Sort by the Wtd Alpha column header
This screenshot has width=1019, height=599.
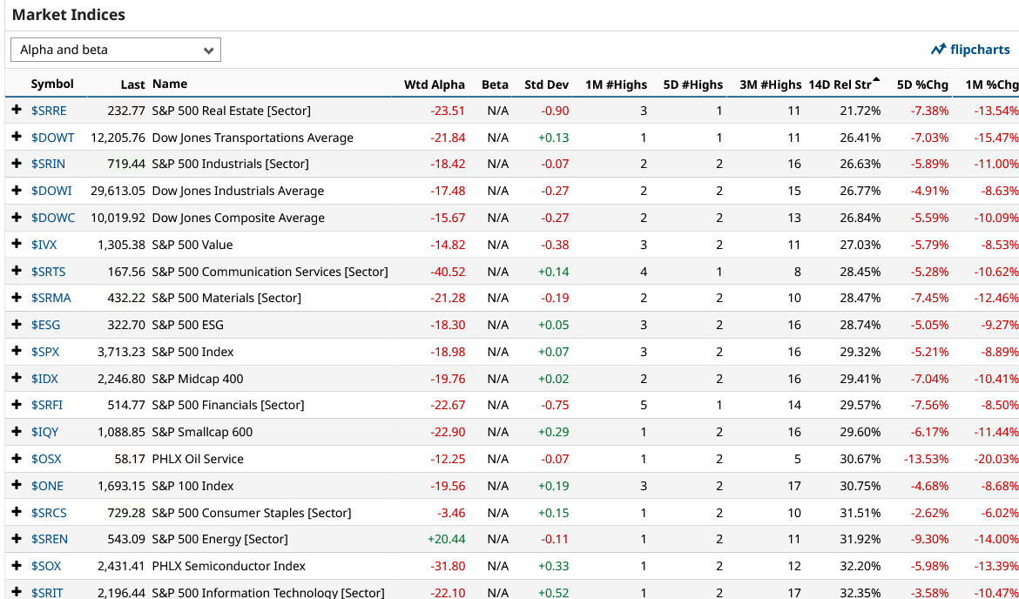(434, 84)
